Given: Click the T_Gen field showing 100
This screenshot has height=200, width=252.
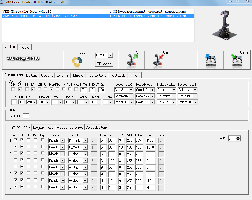Looking at the screenshot, I should coord(101,90).
